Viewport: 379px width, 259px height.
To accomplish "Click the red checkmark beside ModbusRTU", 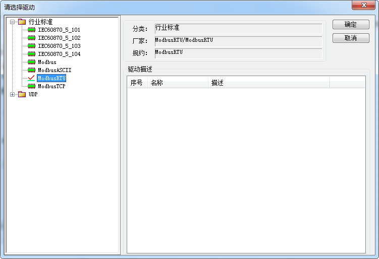I will click(x=31, y=78).
